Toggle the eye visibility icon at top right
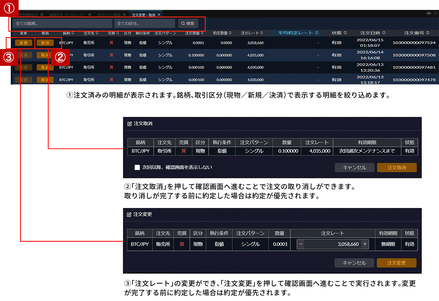 pyautogui.click(x=429, y=13)
